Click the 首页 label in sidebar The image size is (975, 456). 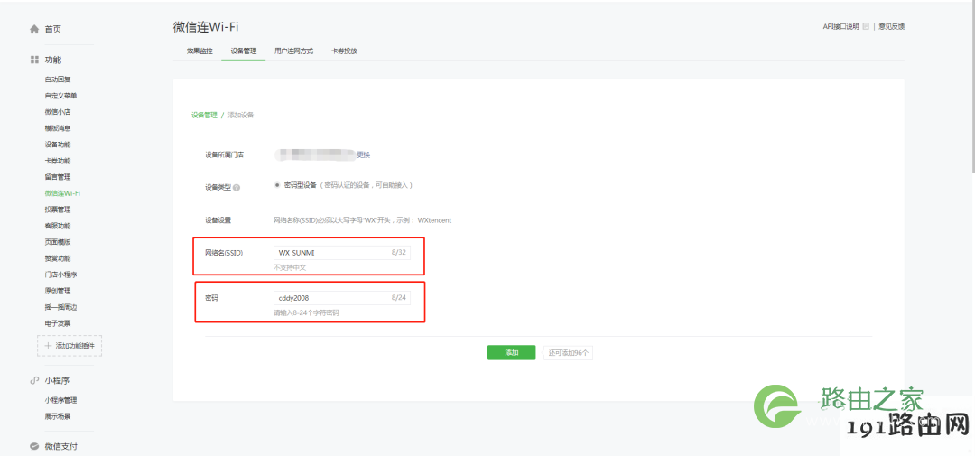pos(53,29)
